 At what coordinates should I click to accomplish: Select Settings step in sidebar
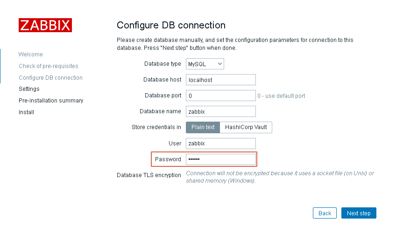coord(29,89)
